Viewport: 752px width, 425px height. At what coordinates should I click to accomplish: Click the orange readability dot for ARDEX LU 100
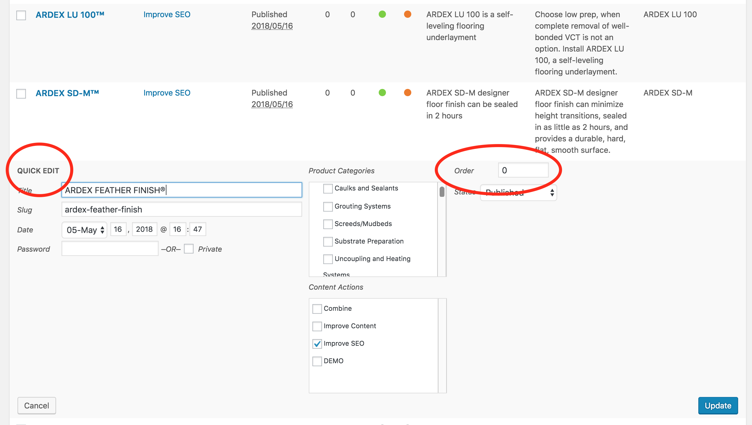[408, 14]
